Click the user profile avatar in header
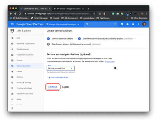 tap(144, 24)
